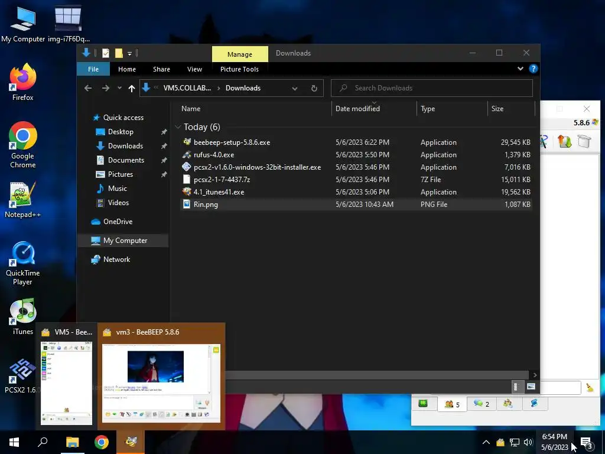Screen dimensions: 605x454
Task: Customize Quick Access Toolbar dropdown arrow
Action: coord(129,53)
